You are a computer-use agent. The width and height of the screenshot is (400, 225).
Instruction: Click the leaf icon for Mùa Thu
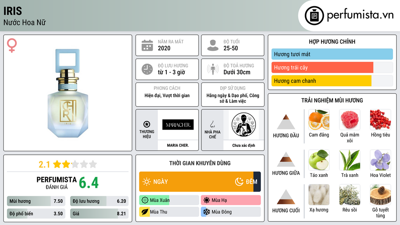pyautogui.click(x=145, y=212)
